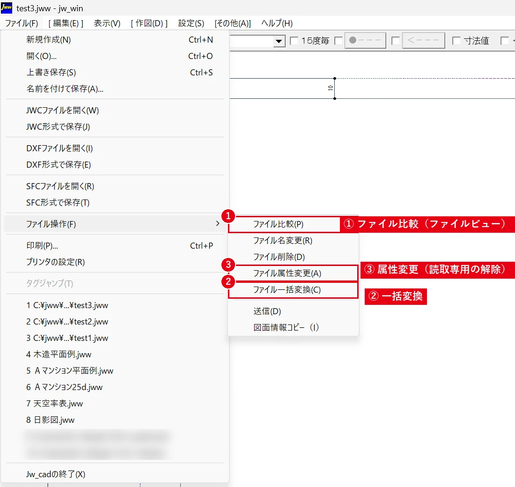The height and width of the screenshot is (487, 515).
Task: Open recent file 2 test2.jww
Action: tap(115, 322)
